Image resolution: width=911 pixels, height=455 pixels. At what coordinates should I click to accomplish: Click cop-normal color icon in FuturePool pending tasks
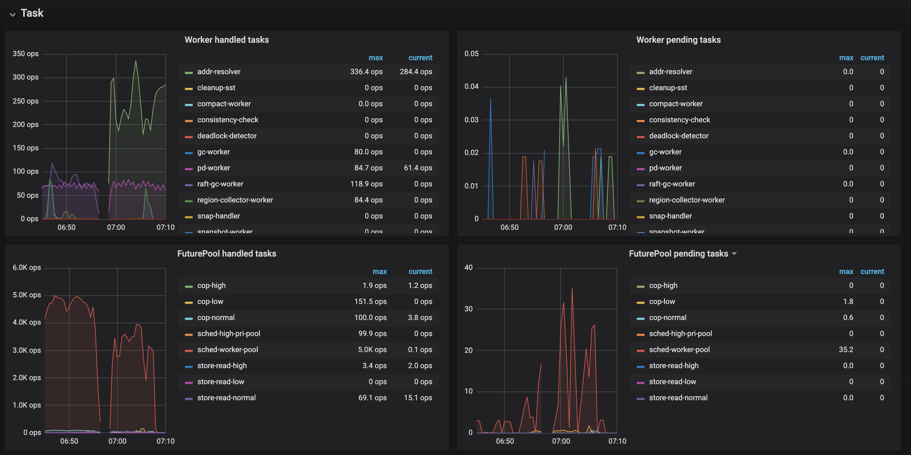(640, 318)
